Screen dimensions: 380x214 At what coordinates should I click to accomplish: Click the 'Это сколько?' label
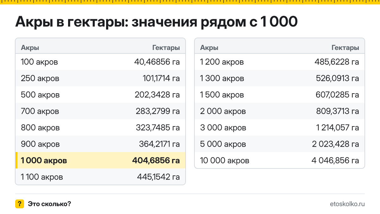pos(49,204)
